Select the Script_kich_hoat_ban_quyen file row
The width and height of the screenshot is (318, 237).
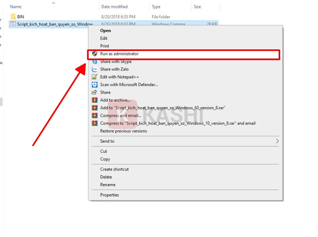52,24
